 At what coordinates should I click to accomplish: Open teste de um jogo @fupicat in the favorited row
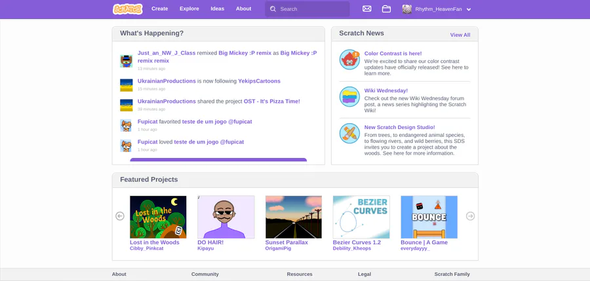point(217,121)
